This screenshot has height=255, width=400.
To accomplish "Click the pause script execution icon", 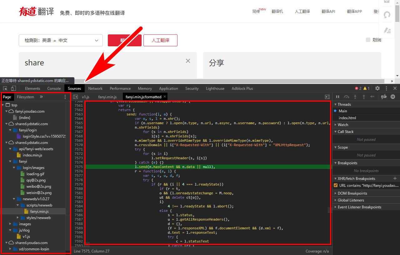I will point(337,97).
